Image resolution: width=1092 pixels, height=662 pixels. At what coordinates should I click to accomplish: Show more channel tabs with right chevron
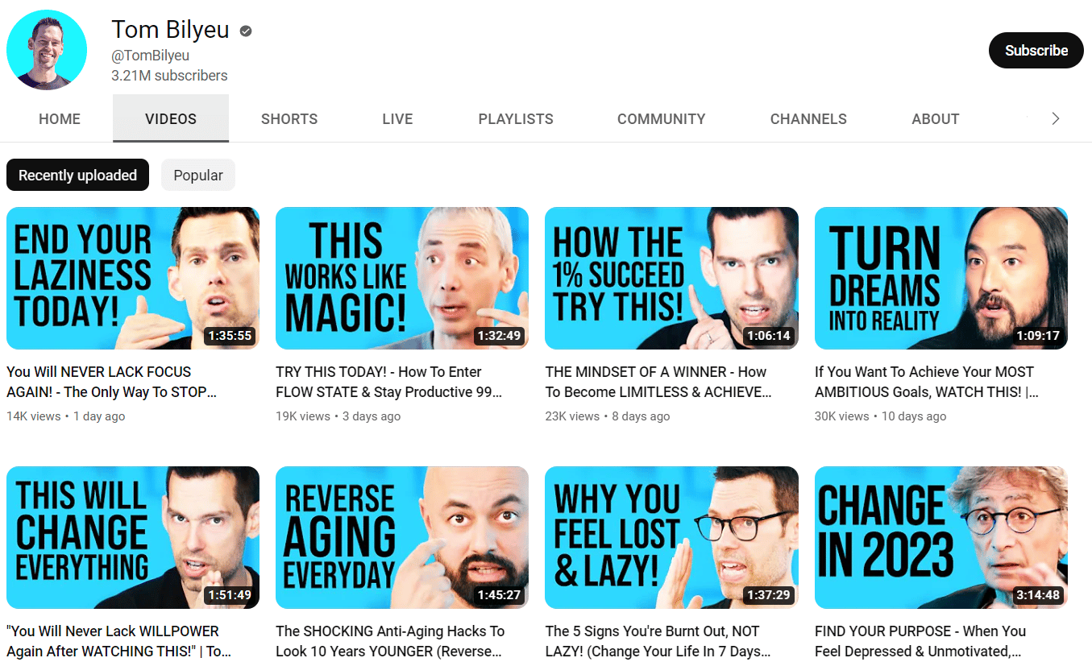click(x=1056, y=119)
